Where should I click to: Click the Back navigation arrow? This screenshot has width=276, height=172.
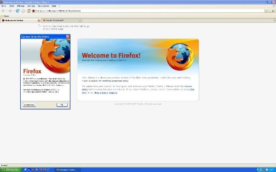click(x=3, y=11)
